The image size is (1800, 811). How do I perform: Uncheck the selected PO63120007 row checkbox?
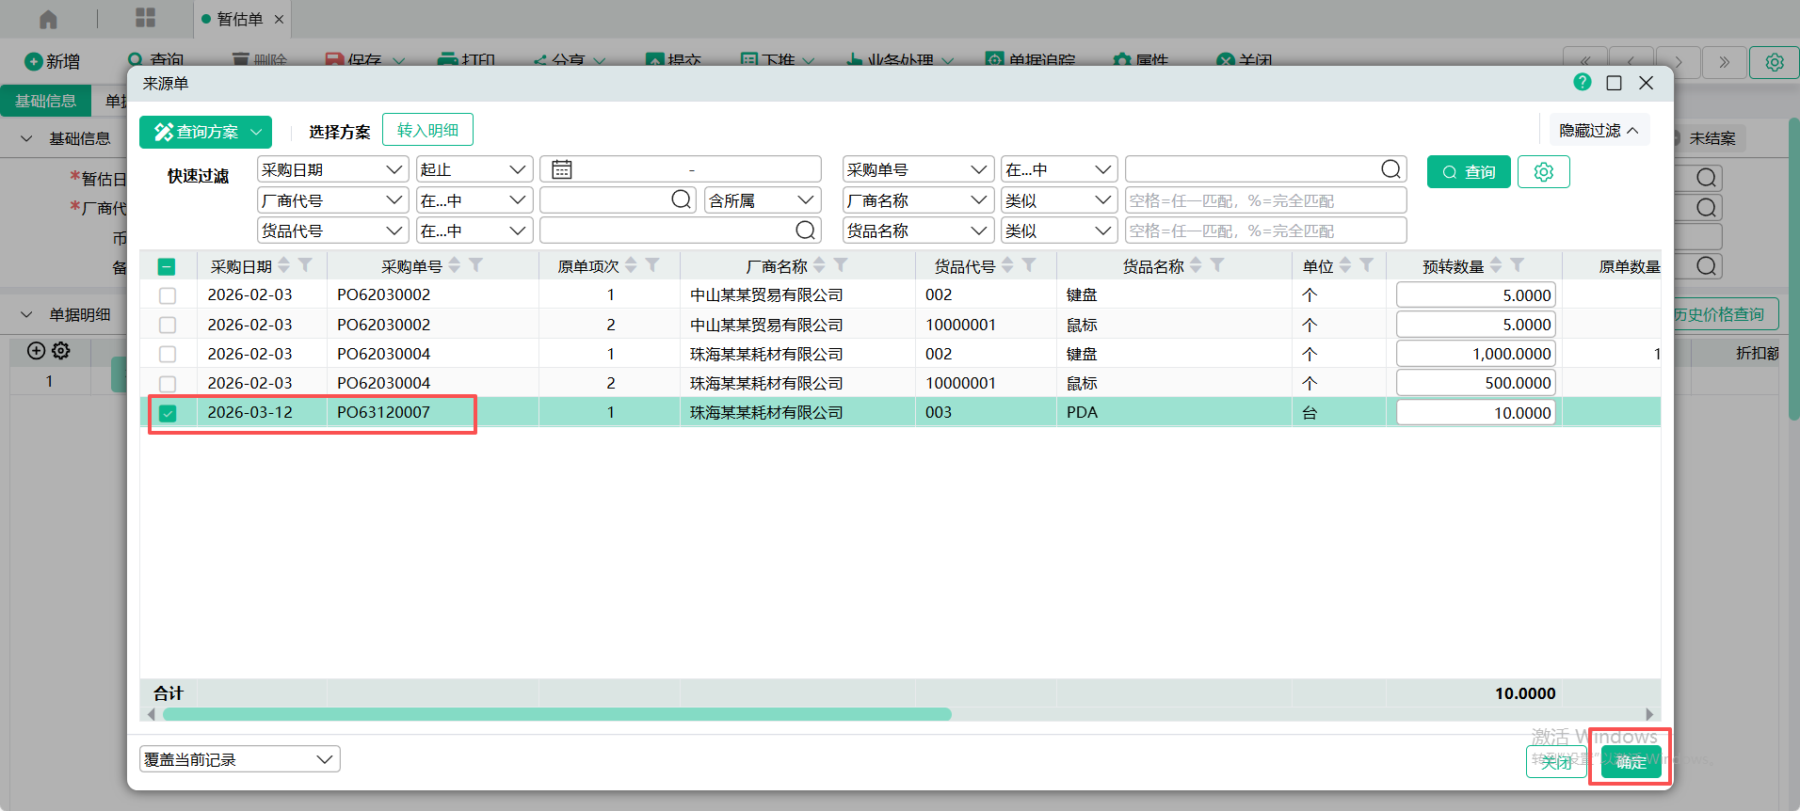[168, 413]
